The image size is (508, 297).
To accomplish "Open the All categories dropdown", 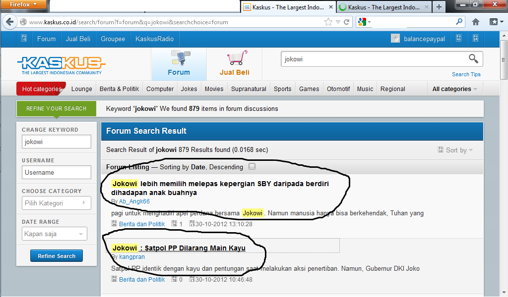I will [x=454, y=89].
